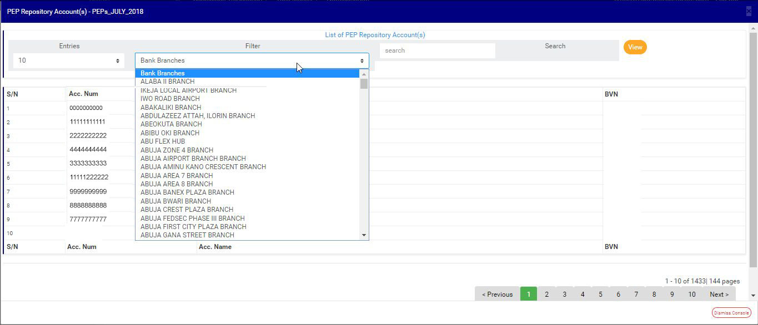Collapse the Bank Branches filter dropdown
The height and width of the screenshot is (325, 758).
[x=252, y=60]
